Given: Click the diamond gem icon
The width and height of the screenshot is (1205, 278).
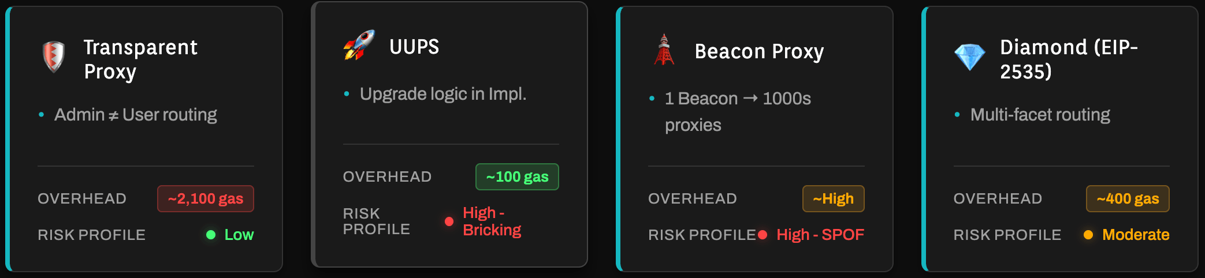Looking at the screenshot, I should tap(969, 57).
